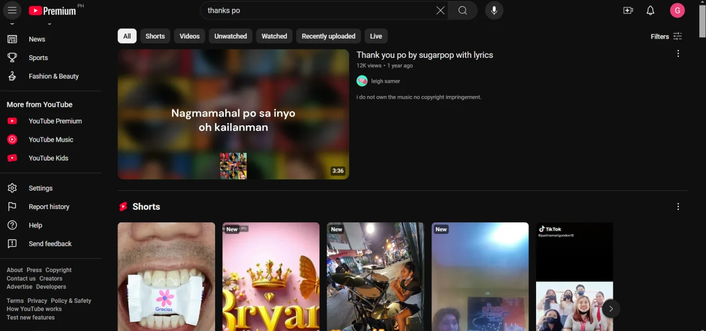Click leigh samer channel avatar
The width and height of the screenshot is (706, 331).
362,81
